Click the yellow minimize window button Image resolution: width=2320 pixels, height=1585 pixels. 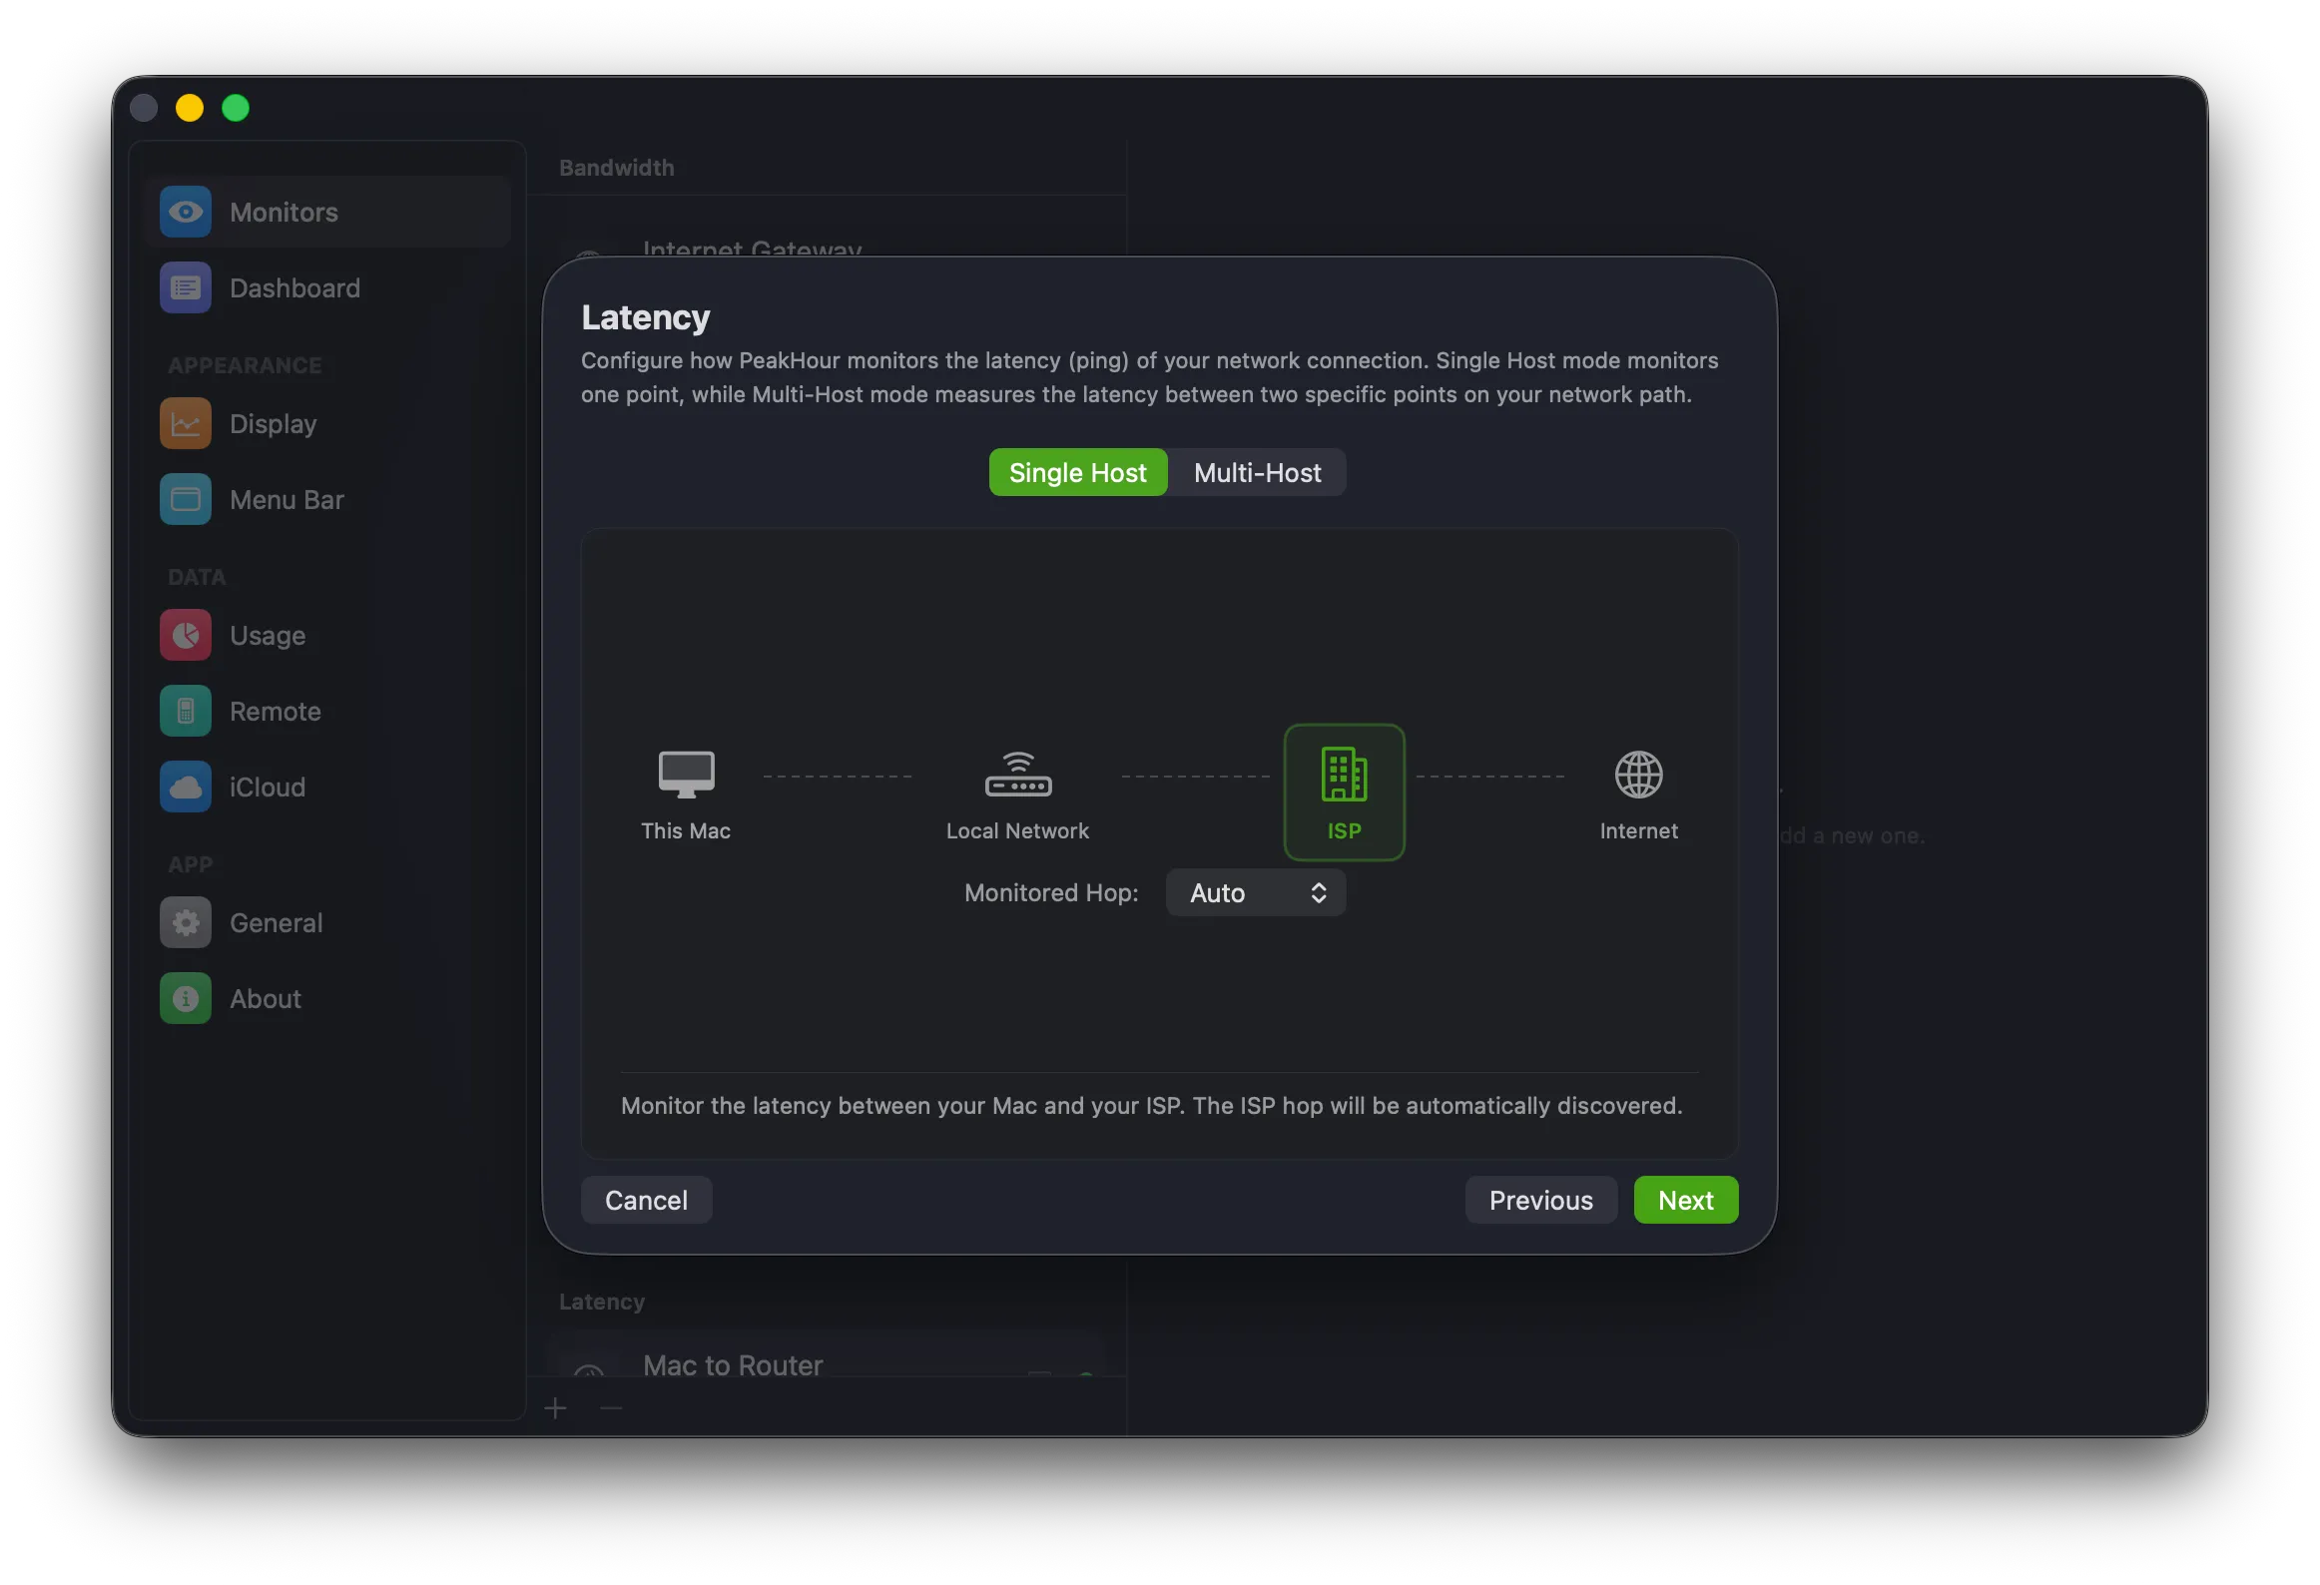(x=190, y=108)
